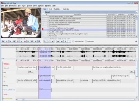Click the Duration column header
Viewport: 139px width, 101px height.
131,15
